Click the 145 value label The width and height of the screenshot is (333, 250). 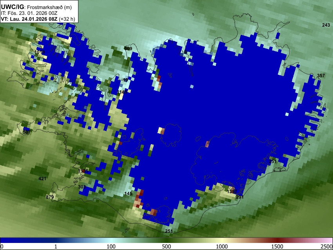click(128, 194)
